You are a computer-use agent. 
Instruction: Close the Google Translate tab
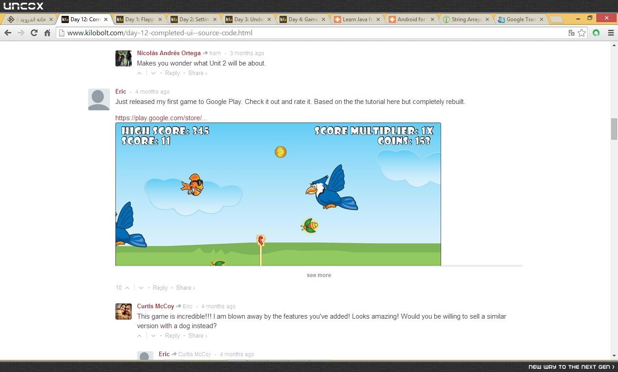coord(542,19)
